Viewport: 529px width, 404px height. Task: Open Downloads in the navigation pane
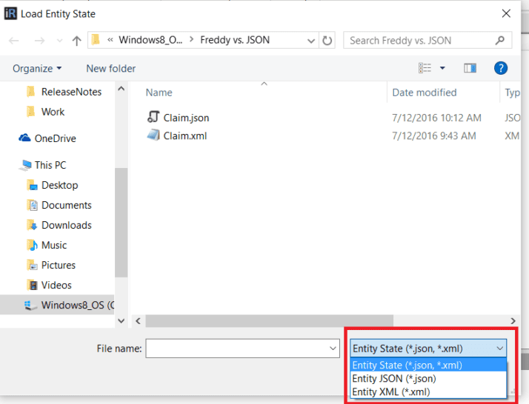(x=66, y=225)
